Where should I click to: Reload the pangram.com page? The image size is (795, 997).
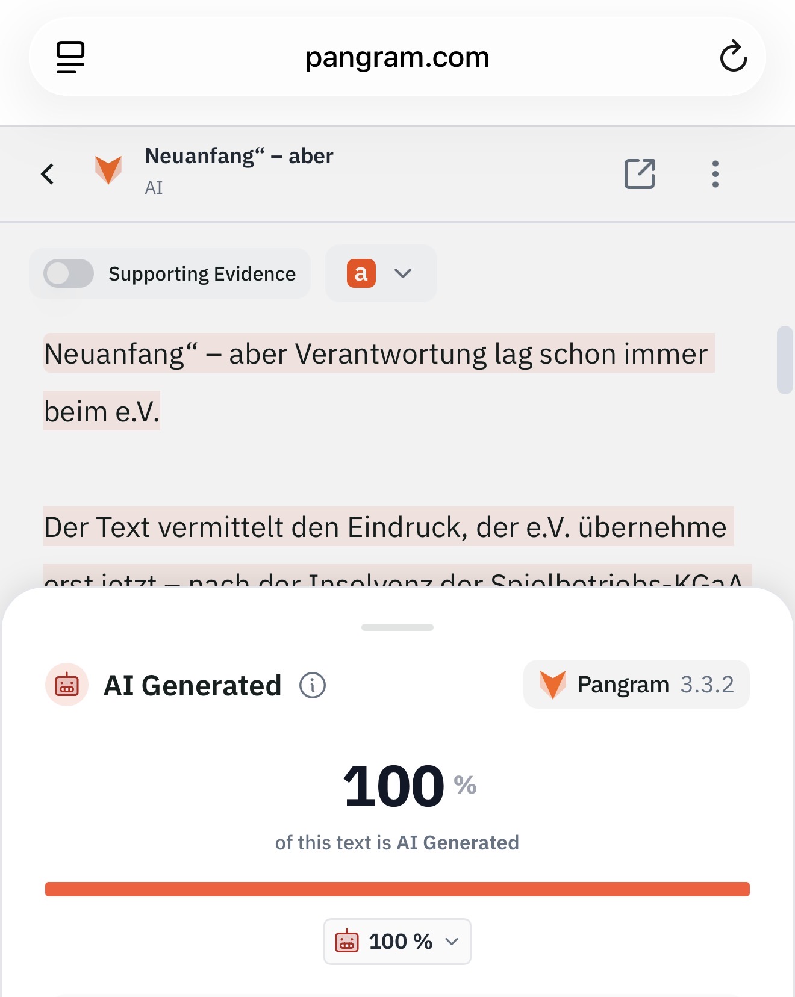pyautogui.click(x=733, y=57)
